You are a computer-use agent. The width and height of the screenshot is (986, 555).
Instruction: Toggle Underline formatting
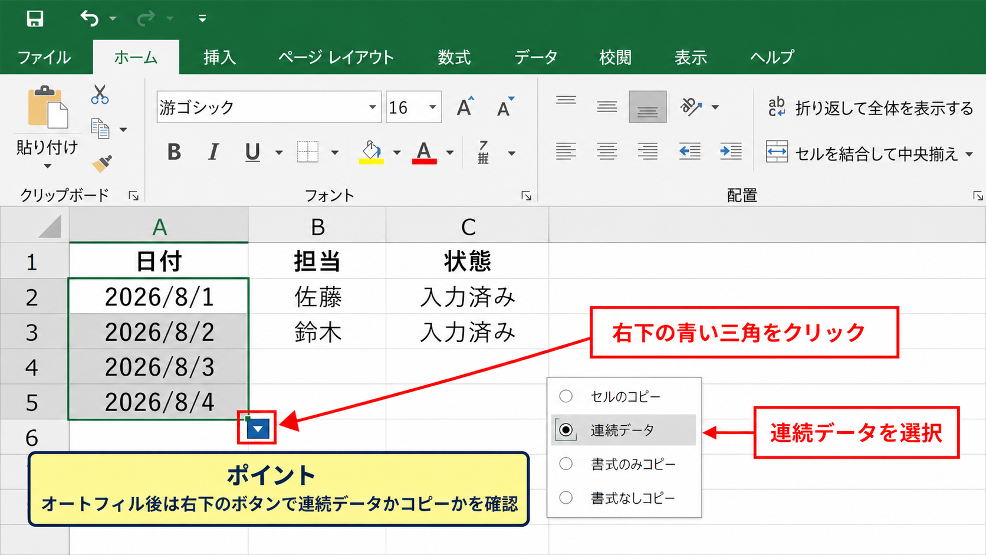point(252,152)
